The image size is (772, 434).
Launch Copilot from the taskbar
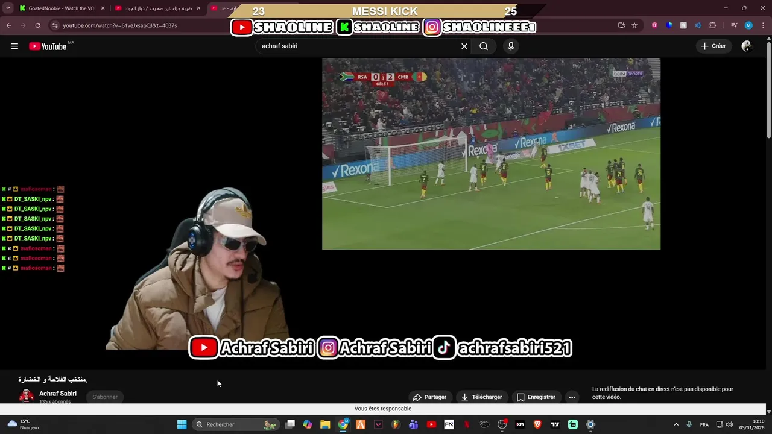click(x=308, y=424)
